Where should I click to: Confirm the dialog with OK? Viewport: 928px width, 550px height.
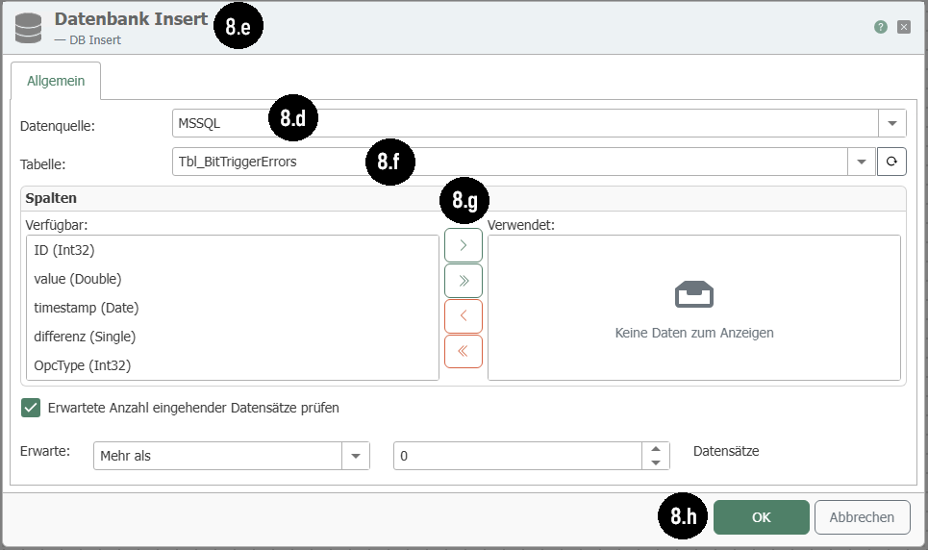coord(761,517)
